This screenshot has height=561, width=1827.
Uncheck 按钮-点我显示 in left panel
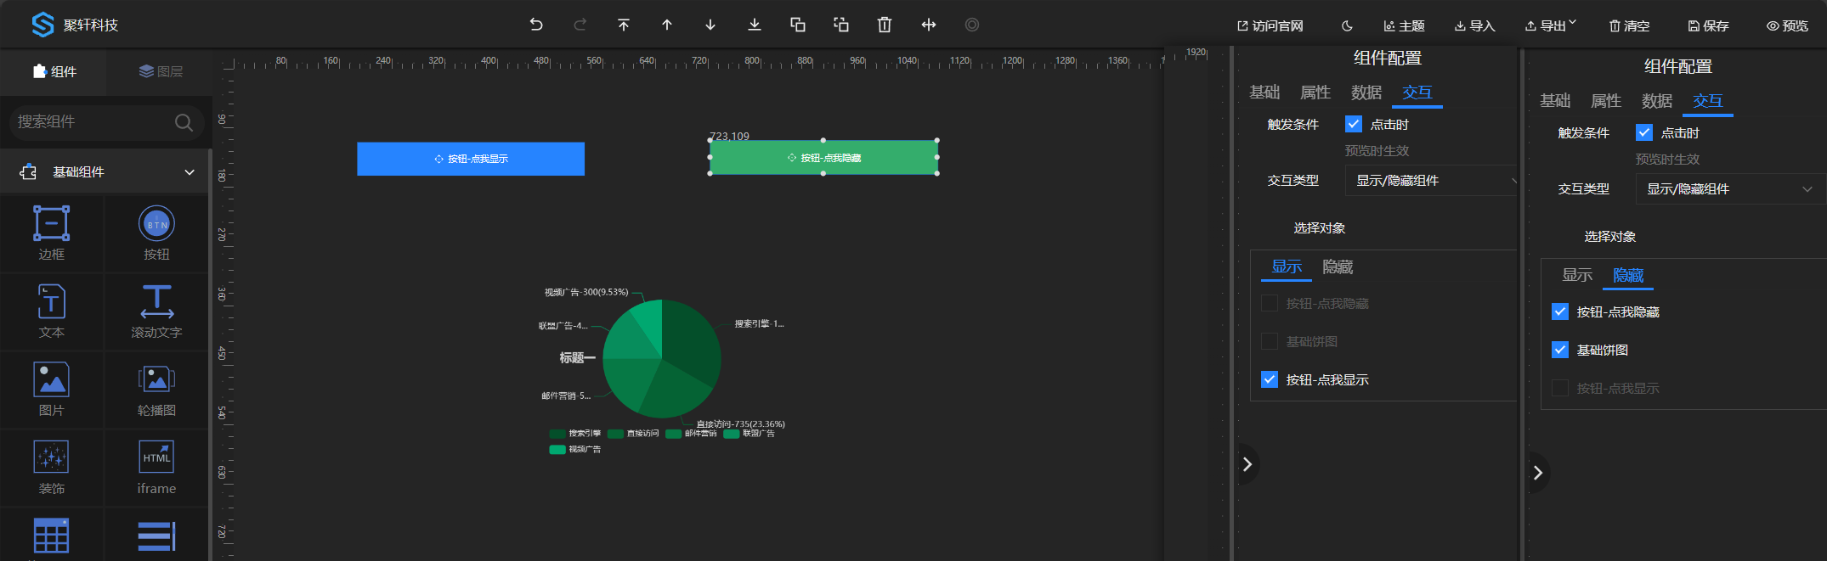[x=1270, y=379]
